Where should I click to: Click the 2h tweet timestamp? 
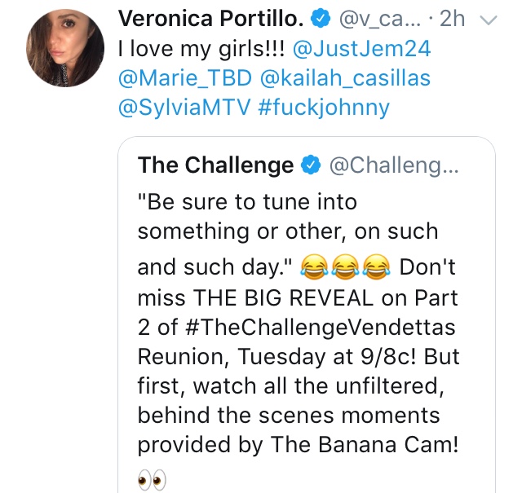click(452, 19)
